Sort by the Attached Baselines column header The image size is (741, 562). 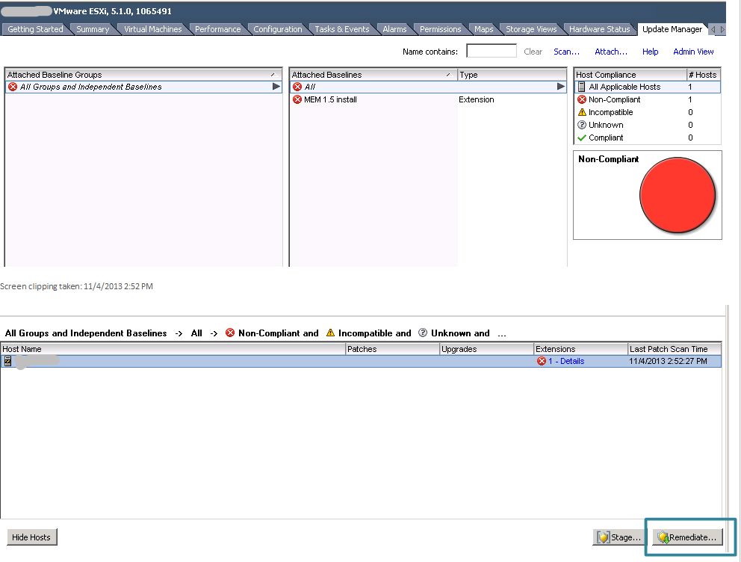point(373,75)
